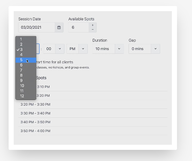Expand the Duration dropdown
The height and width of the screenshot is (161, 192).
108,49
